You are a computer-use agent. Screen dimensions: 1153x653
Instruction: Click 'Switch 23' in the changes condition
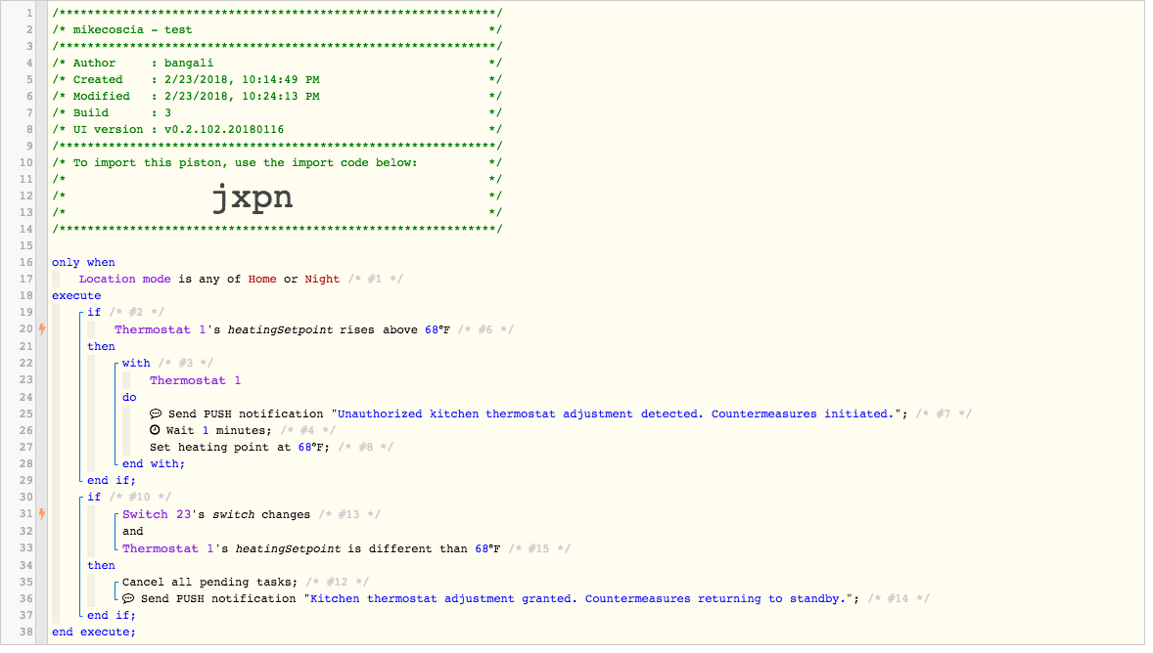[158, 514]
